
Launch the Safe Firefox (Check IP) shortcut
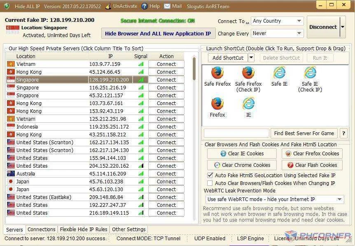click(x=248, y=73)
